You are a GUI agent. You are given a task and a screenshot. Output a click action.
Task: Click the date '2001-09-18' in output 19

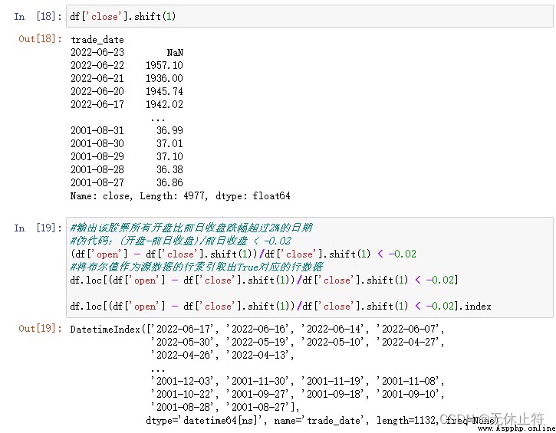(x=334, y=394)
